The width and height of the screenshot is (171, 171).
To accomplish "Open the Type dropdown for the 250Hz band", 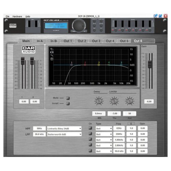I will [104, 134].
